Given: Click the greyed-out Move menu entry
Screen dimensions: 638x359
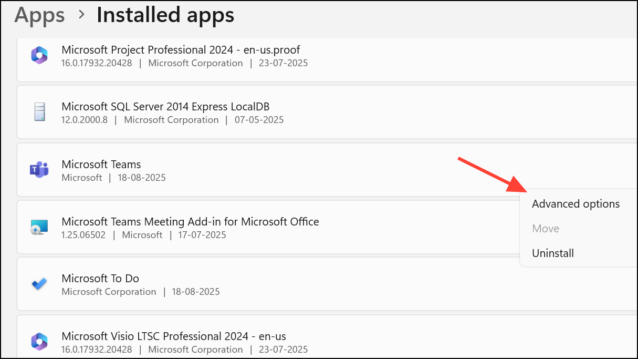Looking at the screenshot, I should coord(546,229).
